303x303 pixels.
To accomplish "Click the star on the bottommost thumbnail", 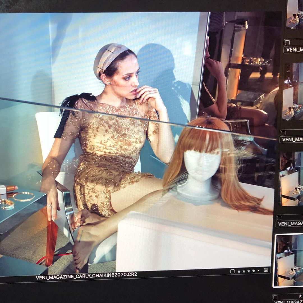I will click(x=301, y=296).
